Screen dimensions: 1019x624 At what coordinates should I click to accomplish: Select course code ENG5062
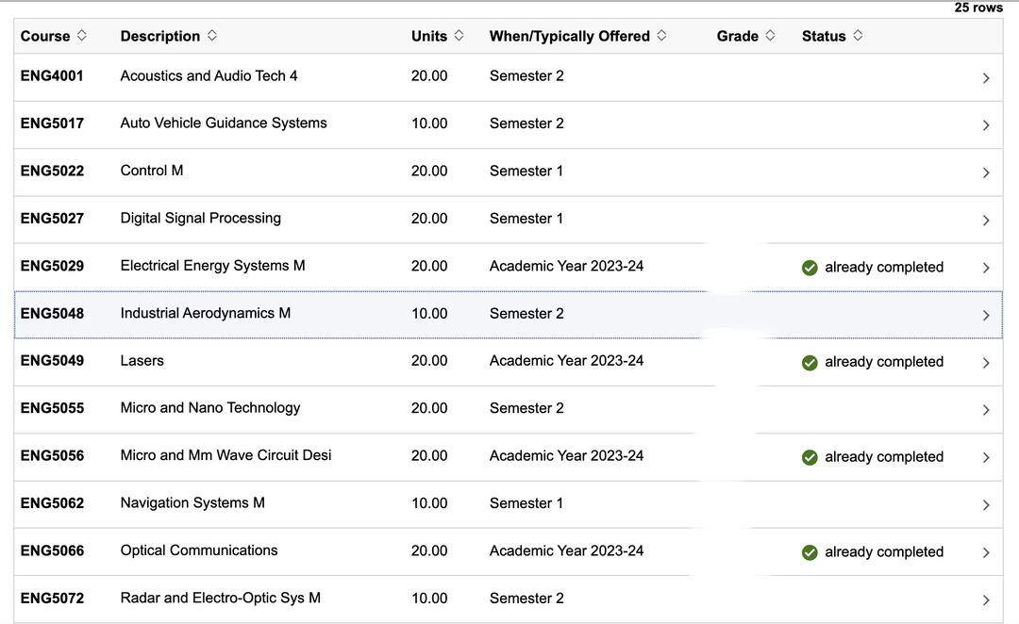[x=52, y=502]
